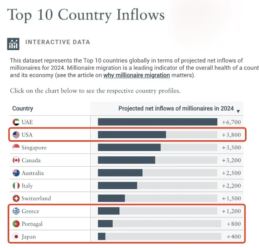Open the 'why millionaire migration' link
This screenshot has height=248, width=259.
(136, 75)
